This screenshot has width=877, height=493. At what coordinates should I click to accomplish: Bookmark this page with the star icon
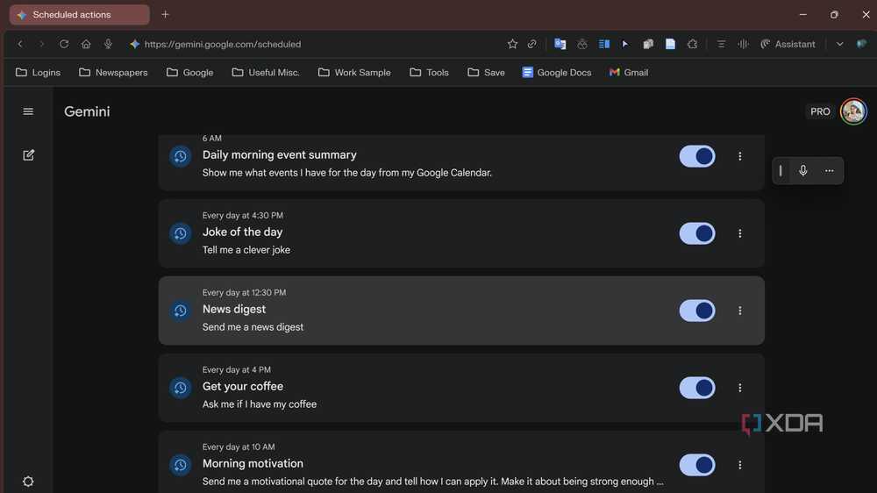point(512,44)
